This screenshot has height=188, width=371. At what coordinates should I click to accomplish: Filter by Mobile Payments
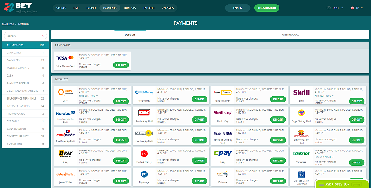[x=25, y=68]
